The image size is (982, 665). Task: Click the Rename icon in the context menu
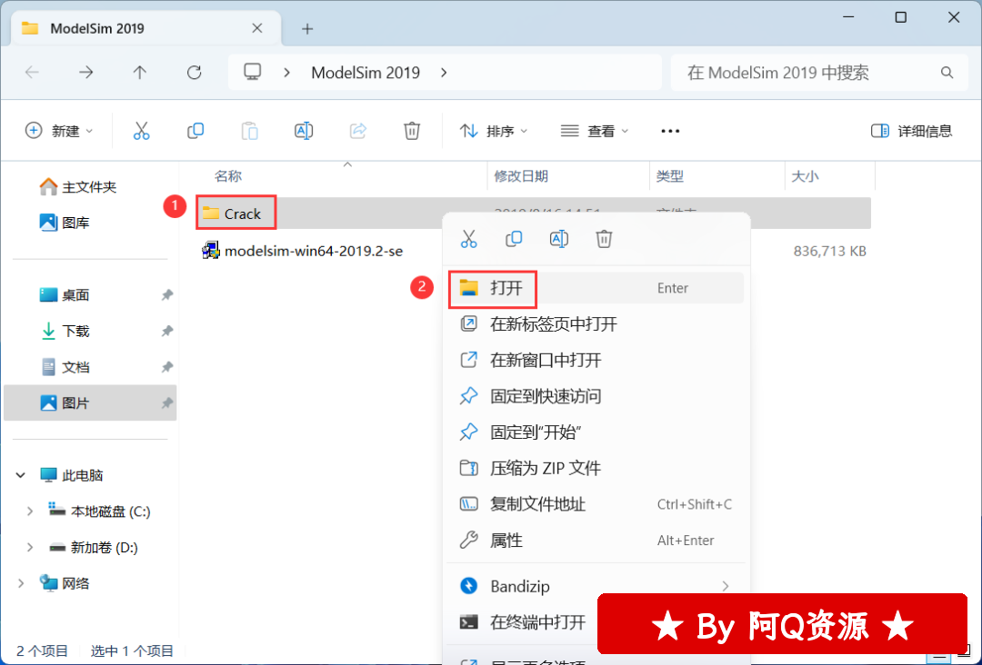click(x=558, y=239)
